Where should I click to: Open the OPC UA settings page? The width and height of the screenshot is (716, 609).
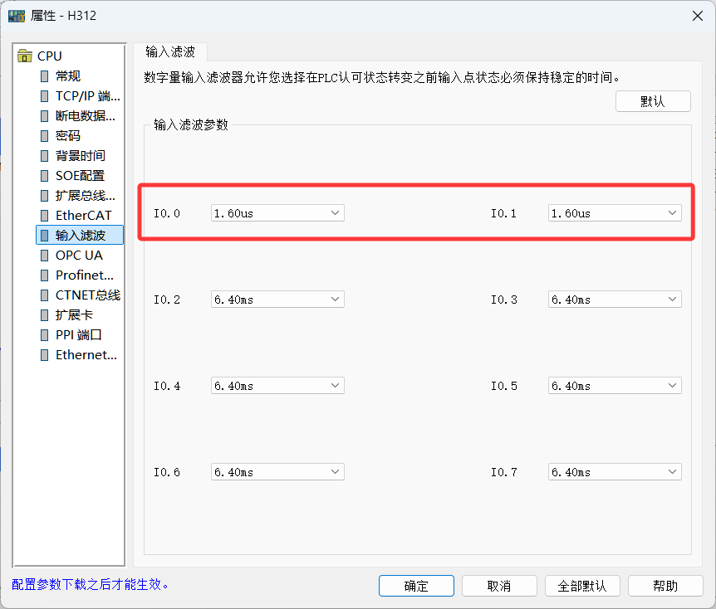pyautogui.click(x=79, y=255)
